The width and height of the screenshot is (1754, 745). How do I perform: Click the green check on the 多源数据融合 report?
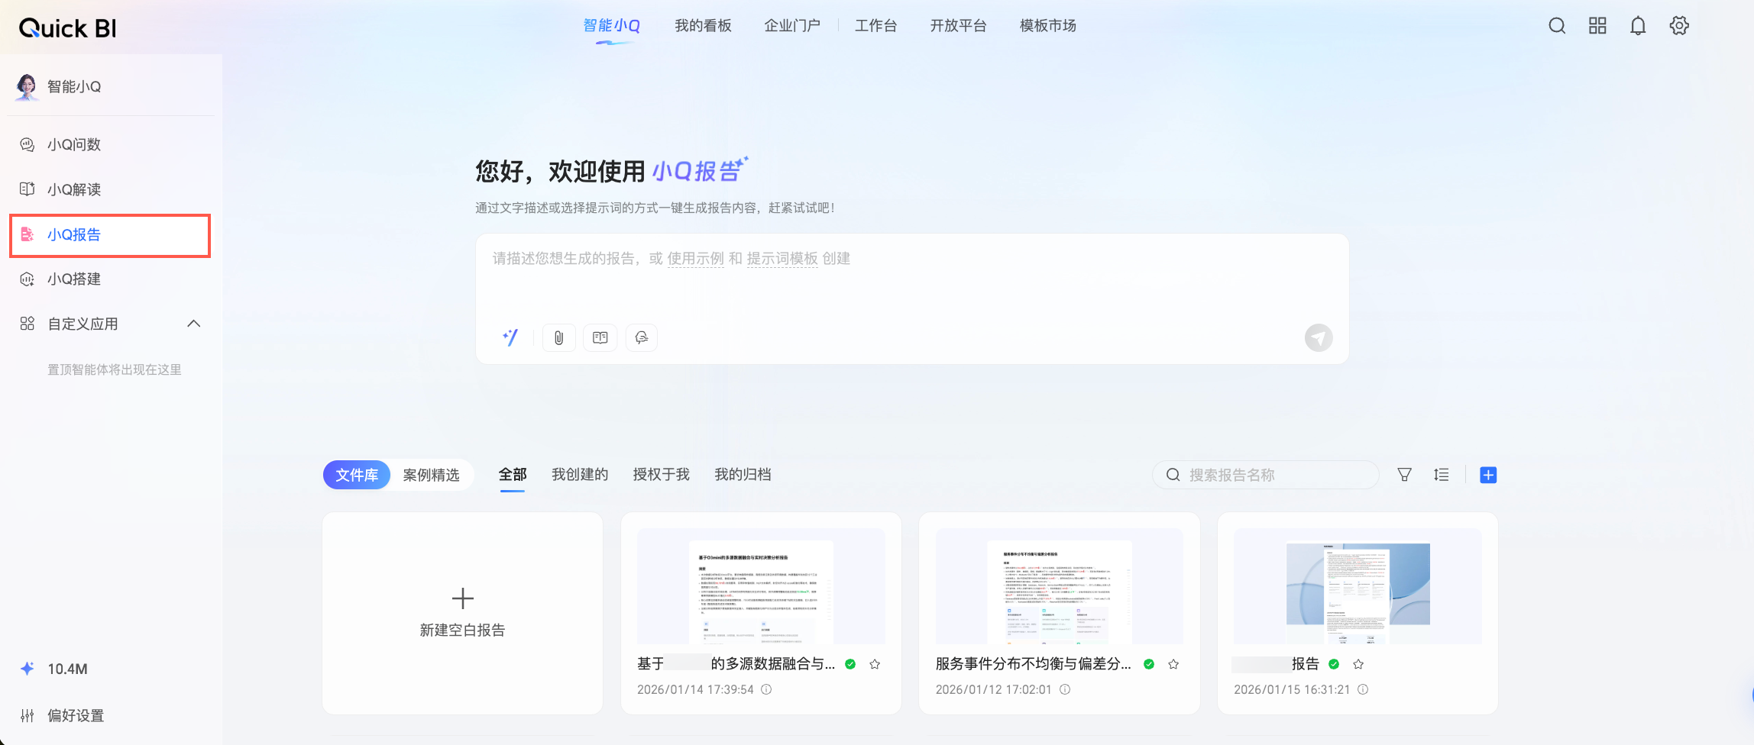[x=850, y=664]
